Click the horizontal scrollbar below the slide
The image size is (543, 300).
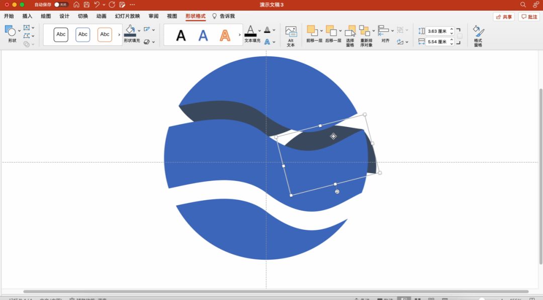click(x=276, y=291)
